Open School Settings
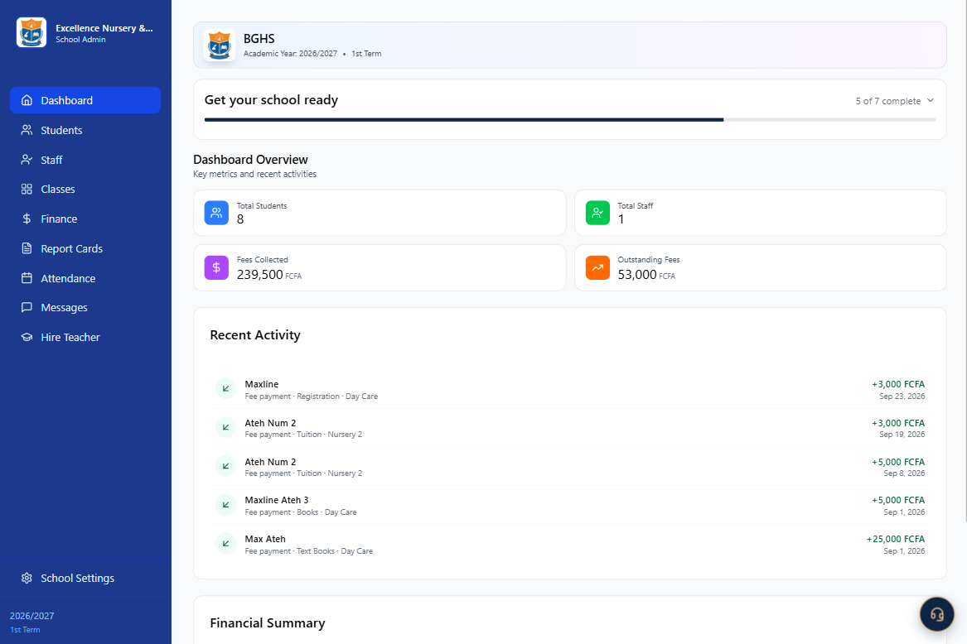Viewport: 967px width, 644px height. coord(85,578)
